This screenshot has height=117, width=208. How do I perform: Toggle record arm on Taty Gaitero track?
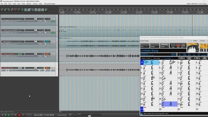pos(2,42)
